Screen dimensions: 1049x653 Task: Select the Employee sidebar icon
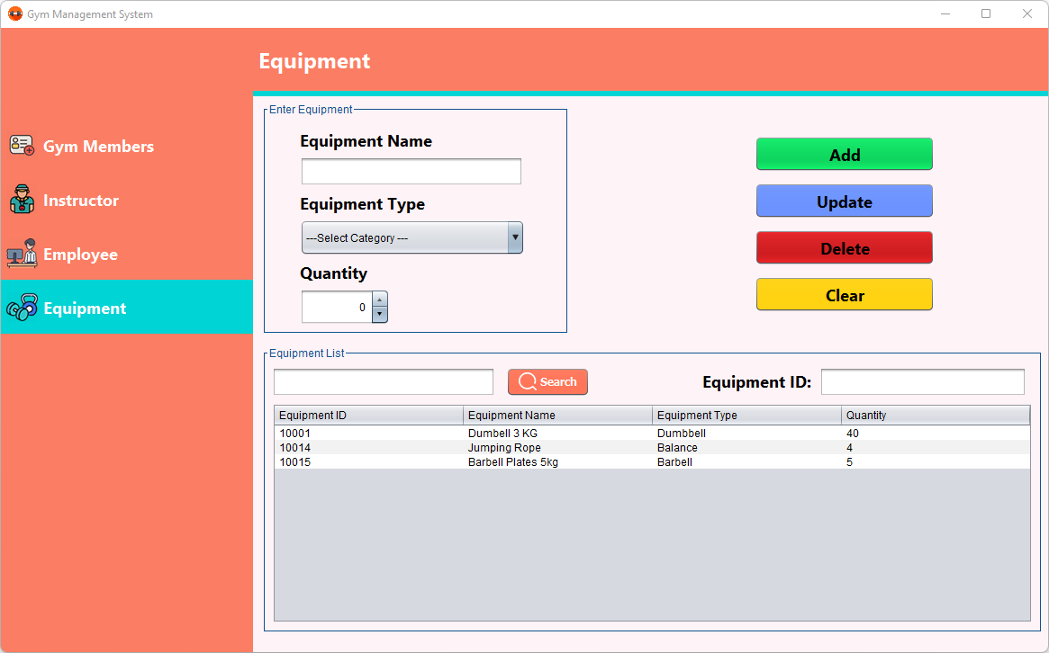click(x=22, y=254)
